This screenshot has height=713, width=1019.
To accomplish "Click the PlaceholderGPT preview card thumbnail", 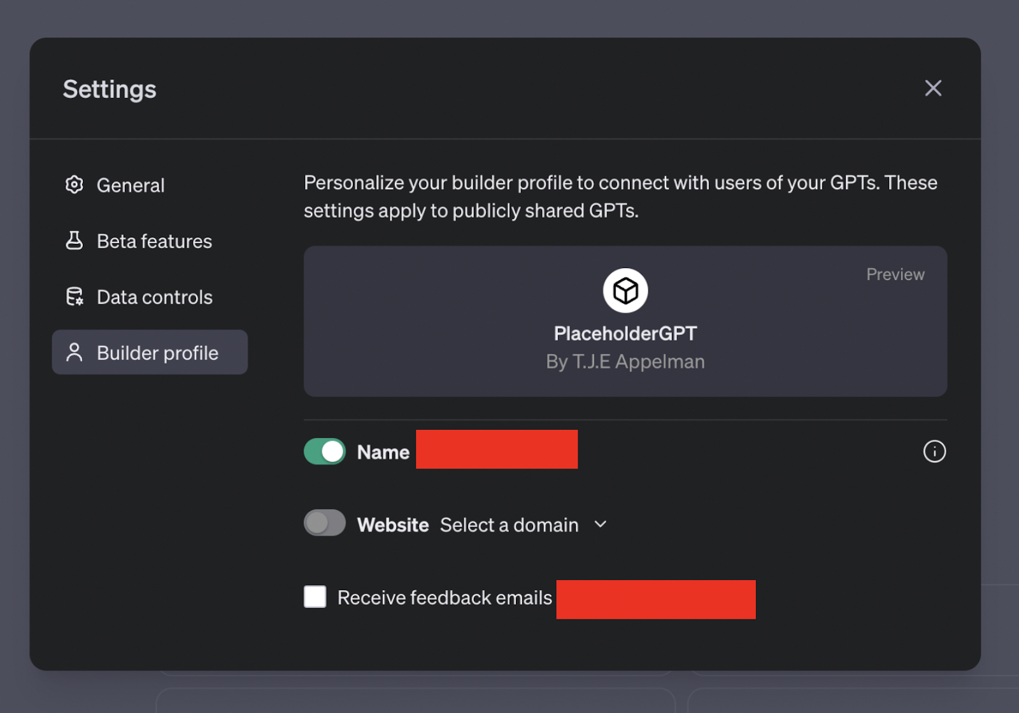I will [625, 321].
